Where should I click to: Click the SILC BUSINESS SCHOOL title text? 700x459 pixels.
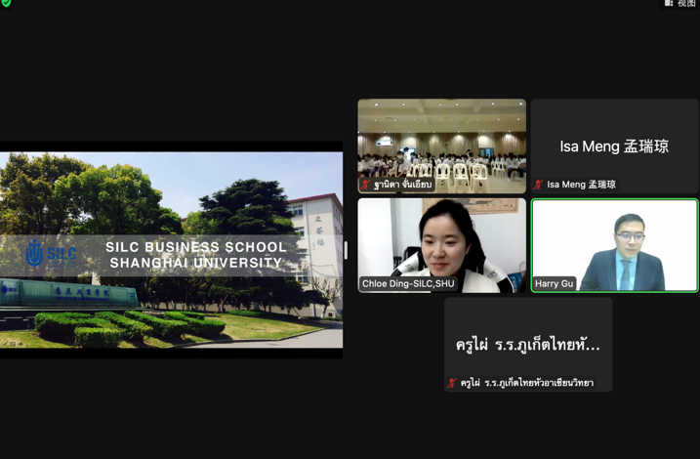coord(196,248)
